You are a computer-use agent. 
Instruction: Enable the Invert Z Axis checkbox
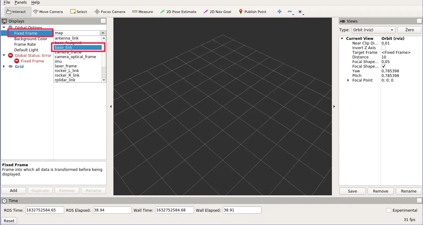click(x=384, y=48)
